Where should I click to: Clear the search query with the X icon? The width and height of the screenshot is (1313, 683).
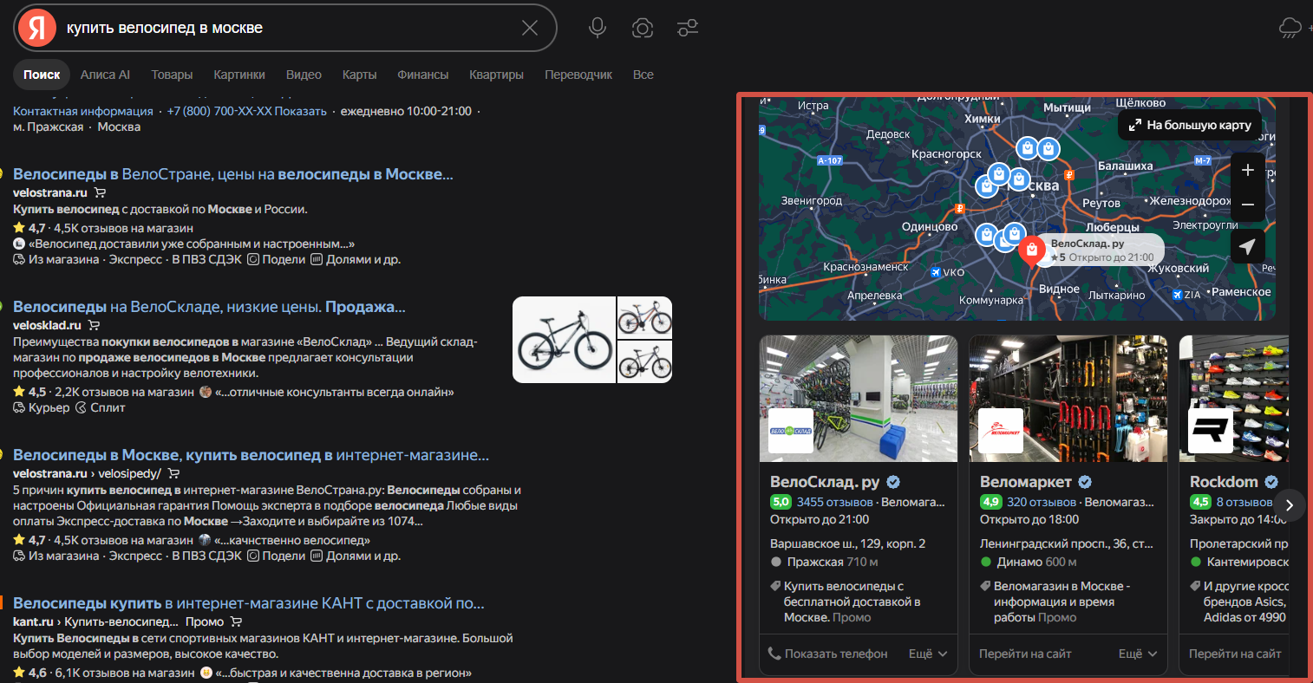pos(530,28)
